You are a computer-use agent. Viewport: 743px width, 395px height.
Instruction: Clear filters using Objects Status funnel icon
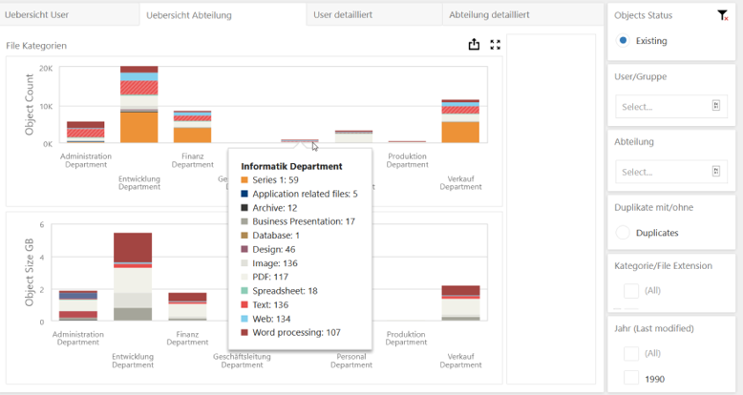(x=722, y=15)
